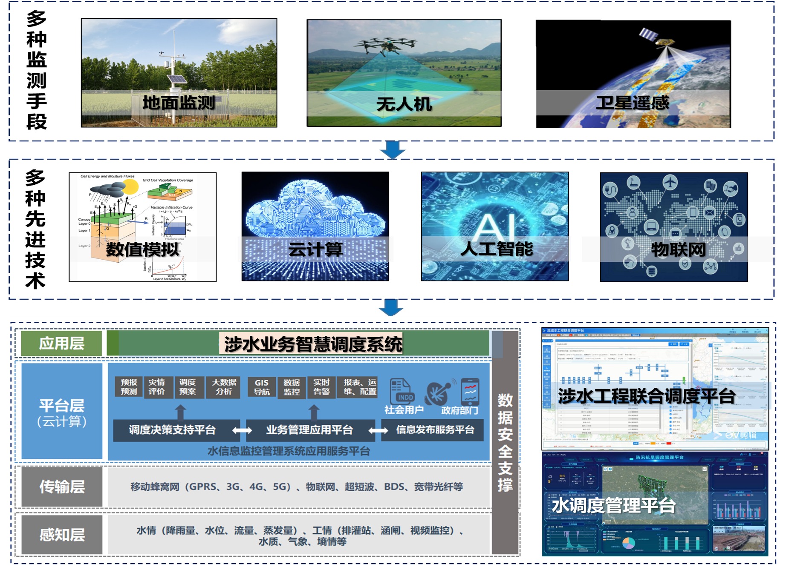Open the 无人机 drone image

point(404,73)
